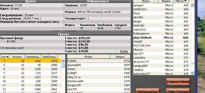
Task: Click the scrollbar thumb in the rankings list
Action: point(192,63)
